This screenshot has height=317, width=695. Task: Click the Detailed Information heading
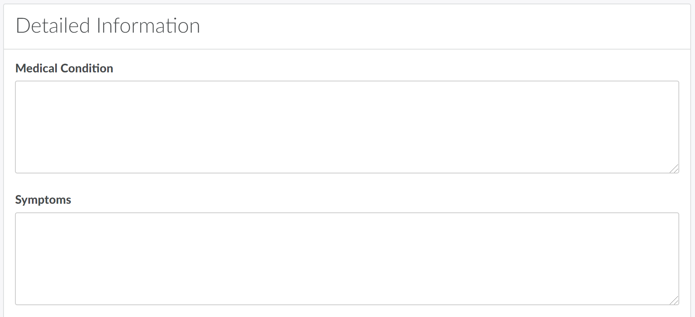coord(108,26)
